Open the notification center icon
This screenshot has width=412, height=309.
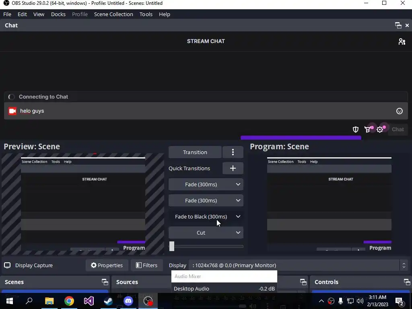pyautogui.click(x=400, y=301)
